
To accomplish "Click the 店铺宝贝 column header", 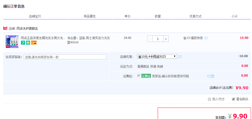I will click(35, 16).
